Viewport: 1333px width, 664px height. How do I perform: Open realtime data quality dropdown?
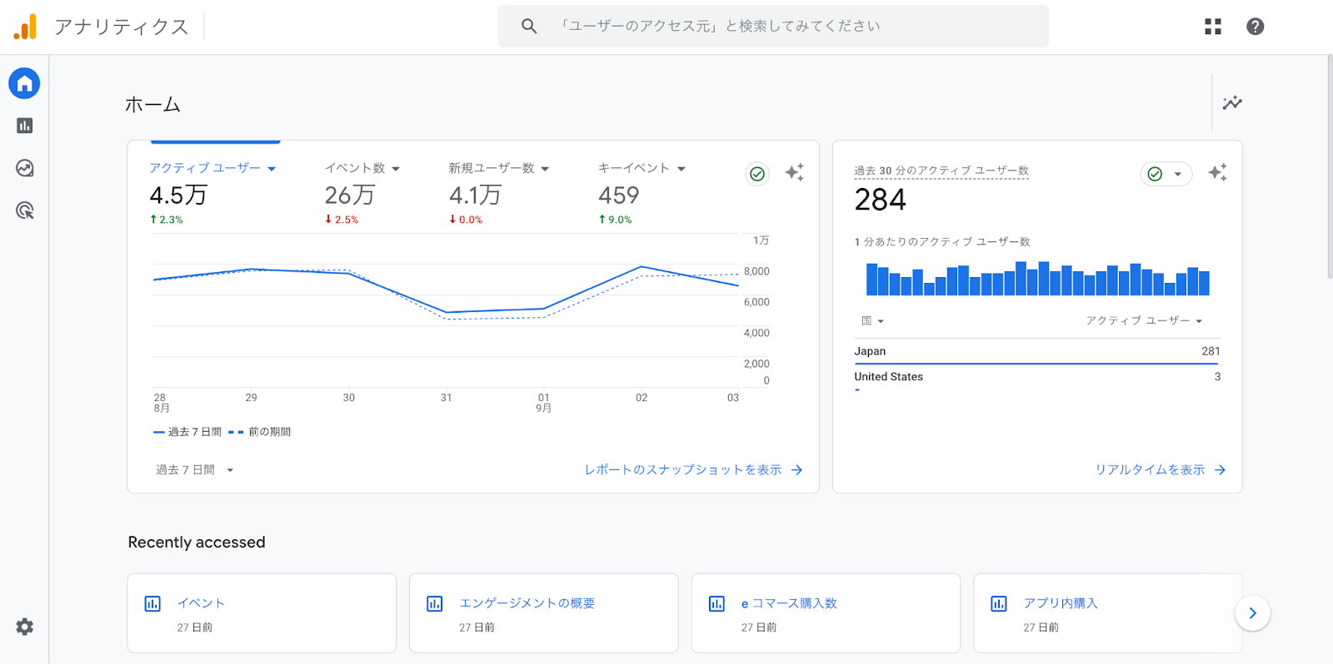(x=1166, y=174)
